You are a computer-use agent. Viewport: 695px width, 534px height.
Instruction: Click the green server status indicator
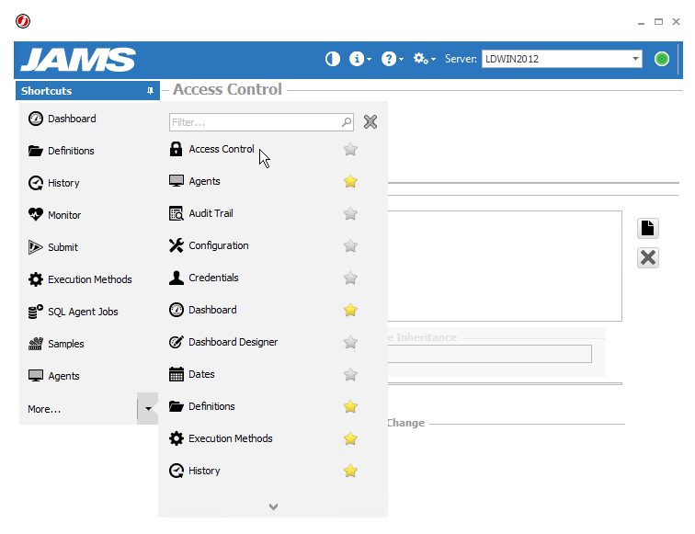[661, 59]
